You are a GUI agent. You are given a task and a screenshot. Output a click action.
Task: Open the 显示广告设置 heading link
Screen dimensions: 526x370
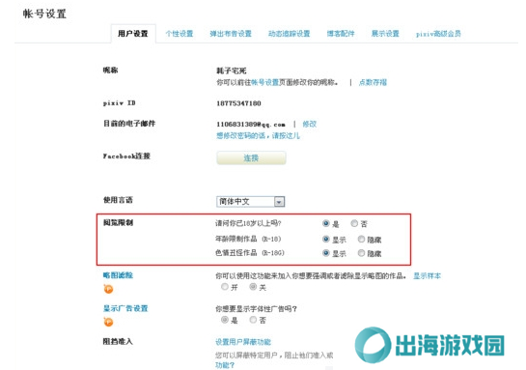click(x=125, y=308)
